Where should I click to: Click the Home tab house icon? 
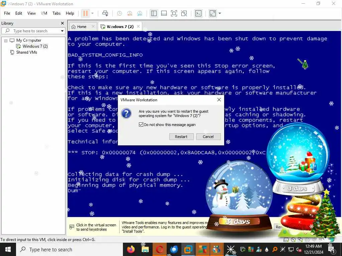coord(73,27)
